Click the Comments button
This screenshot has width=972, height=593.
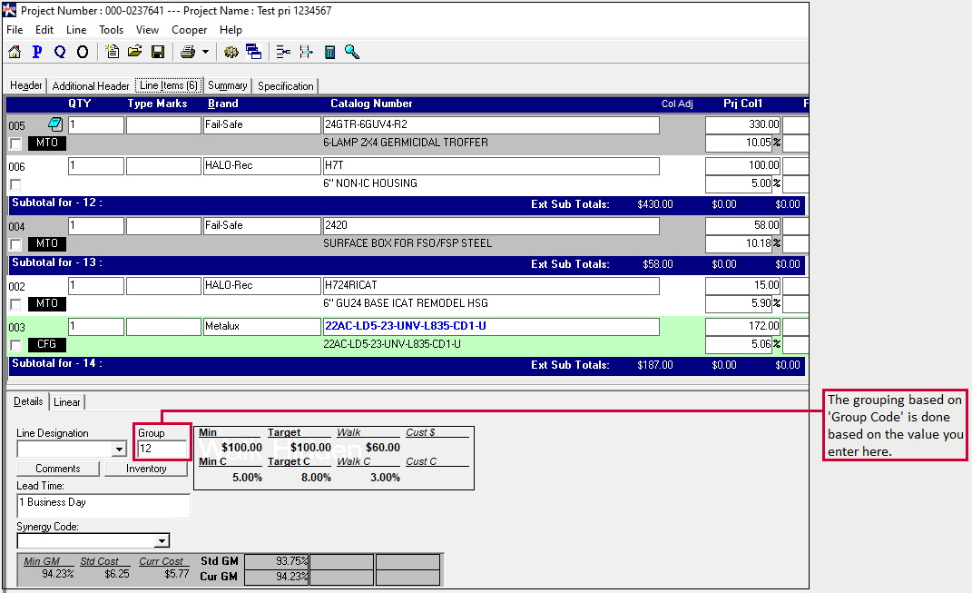coord(58,469)
